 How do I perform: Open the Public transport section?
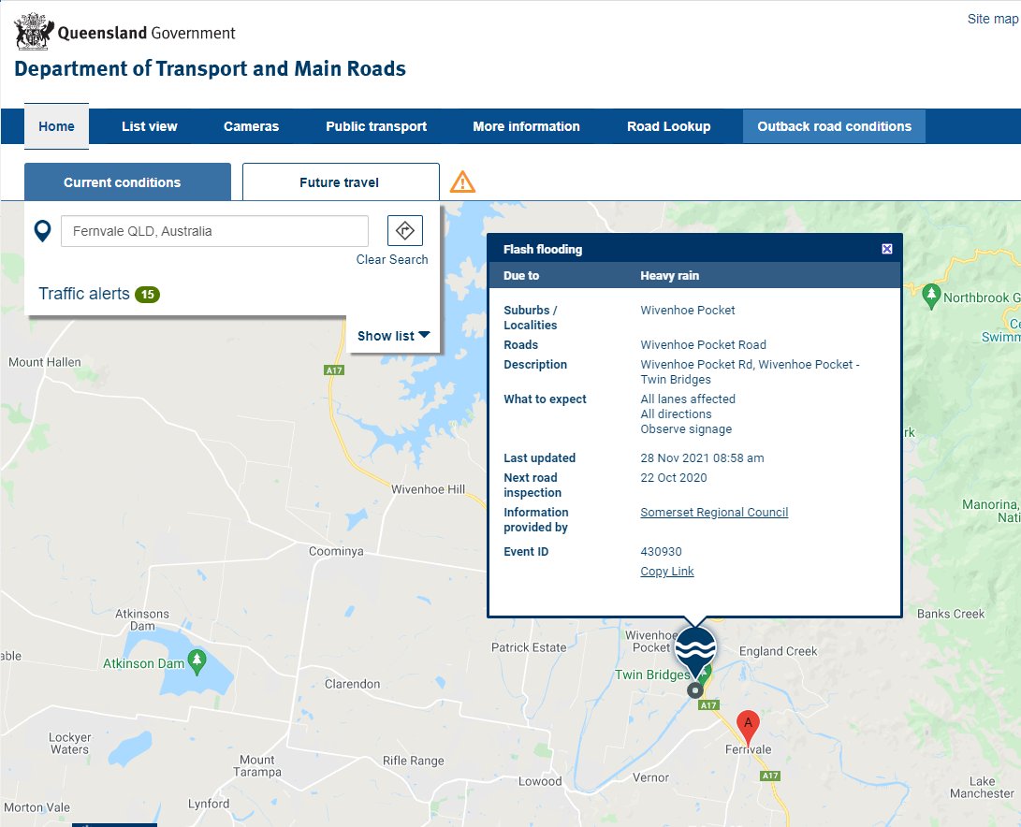375,126
